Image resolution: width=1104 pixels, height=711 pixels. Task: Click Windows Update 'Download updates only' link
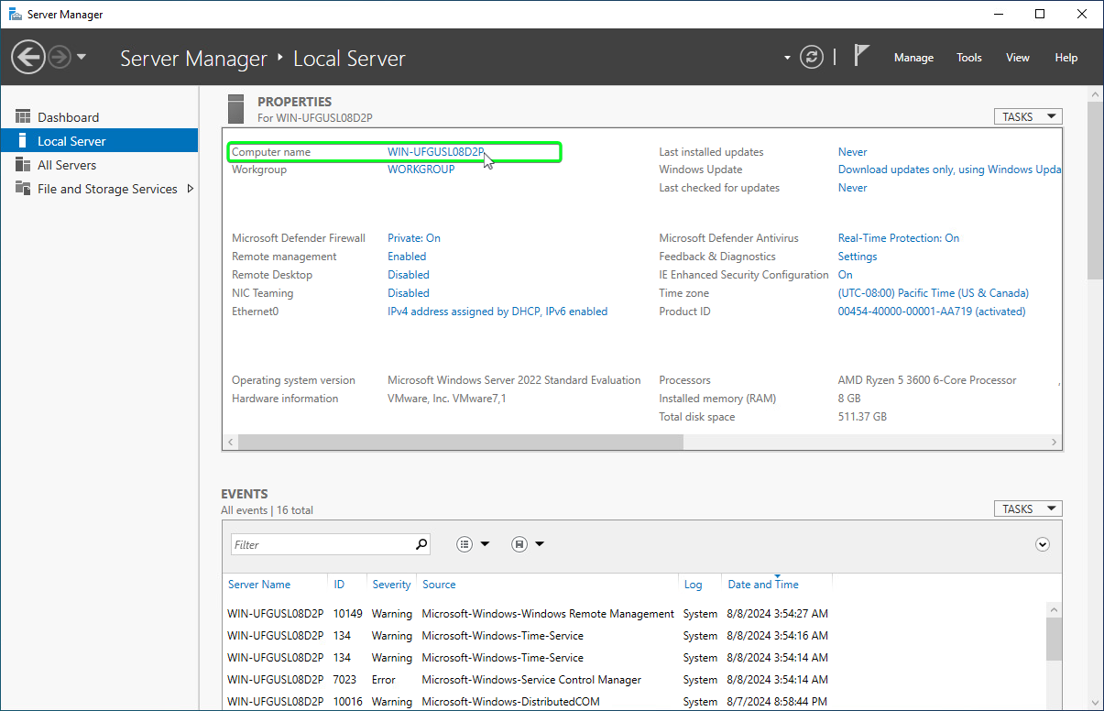tap(950, 170)
